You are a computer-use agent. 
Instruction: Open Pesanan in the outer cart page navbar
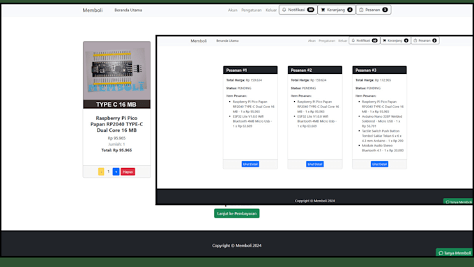(x=374, y=10)
